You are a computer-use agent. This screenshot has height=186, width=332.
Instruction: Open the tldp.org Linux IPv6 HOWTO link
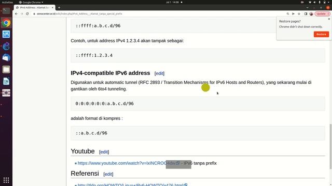click(x=132, y=184)
